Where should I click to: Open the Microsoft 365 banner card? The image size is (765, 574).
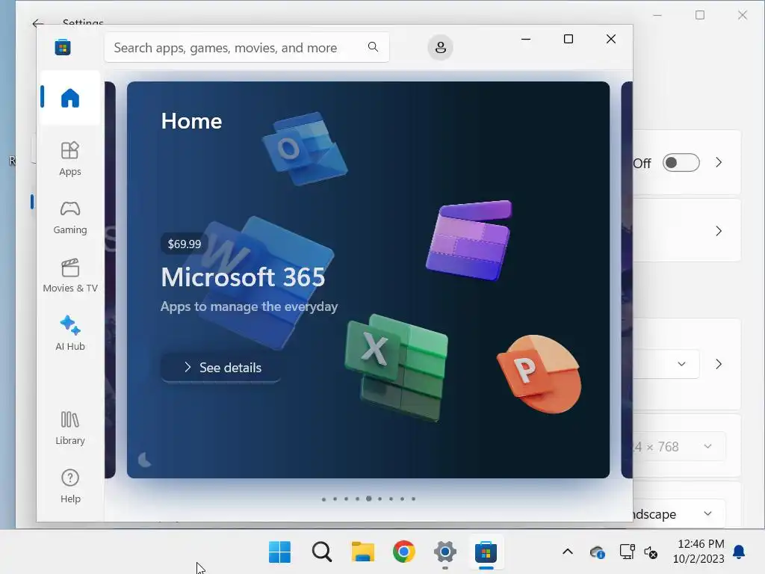[368, 280]
